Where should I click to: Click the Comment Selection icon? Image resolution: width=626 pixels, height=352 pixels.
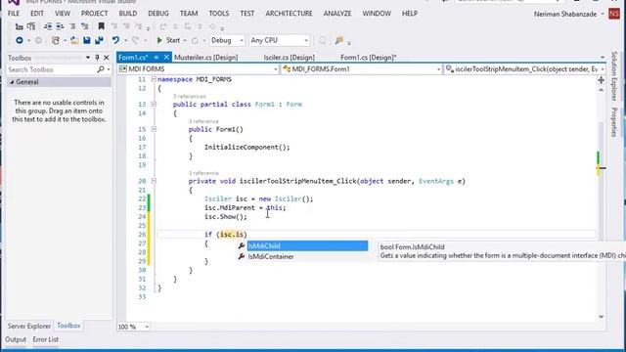tap(72, 26)
